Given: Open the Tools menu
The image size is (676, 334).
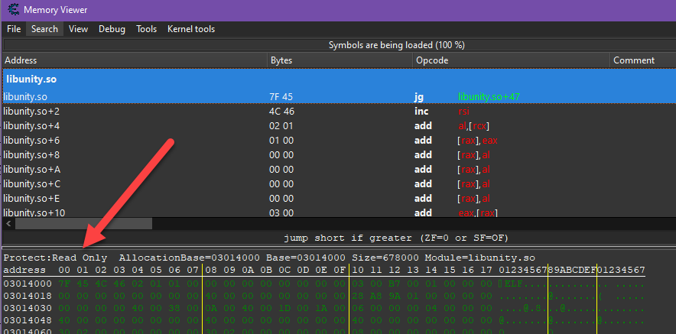Looking at the screenshot, I should 146,29.
